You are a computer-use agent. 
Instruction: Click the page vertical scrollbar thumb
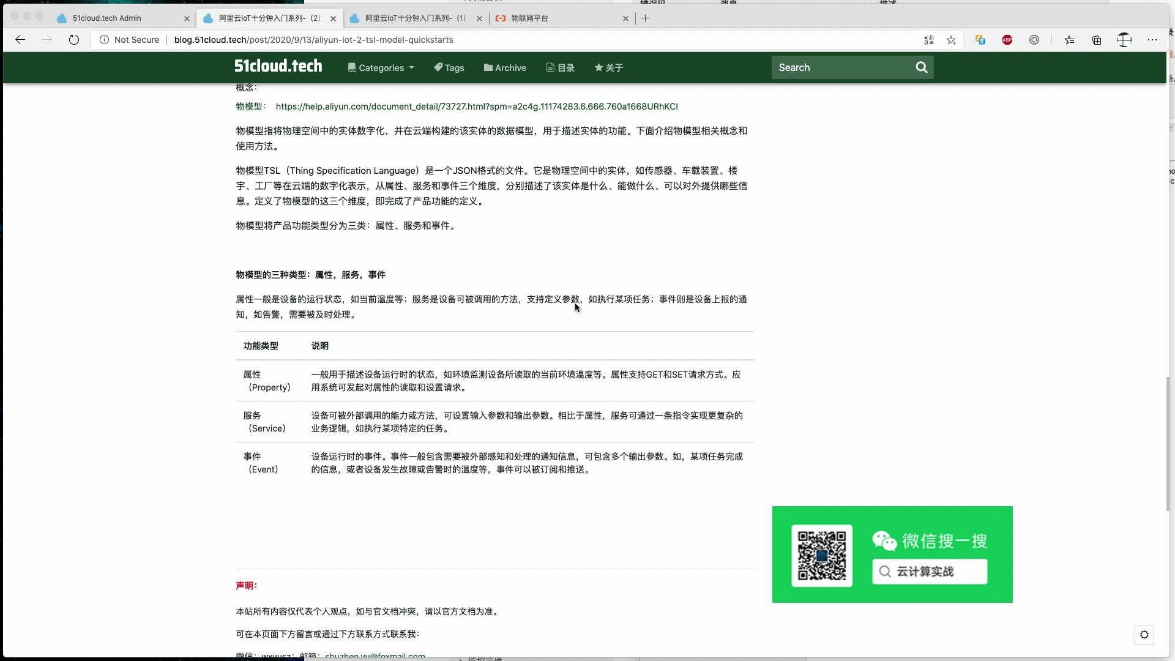1168,444
